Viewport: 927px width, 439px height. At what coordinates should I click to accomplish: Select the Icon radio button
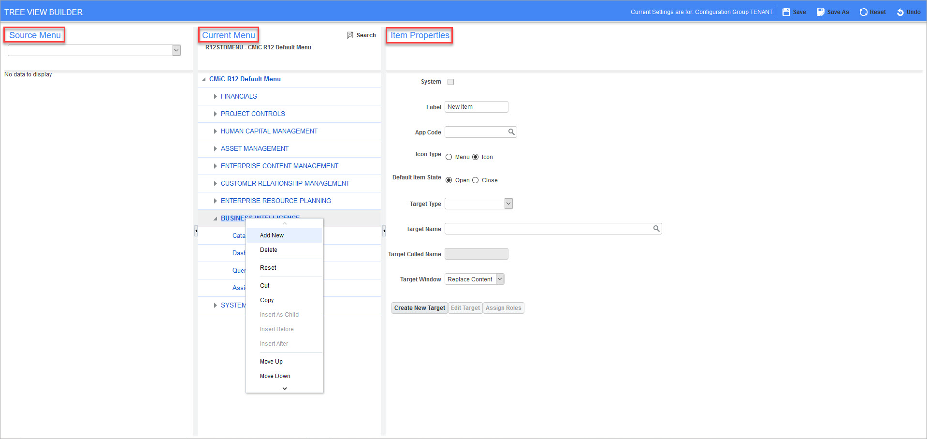tap(475, 157)
